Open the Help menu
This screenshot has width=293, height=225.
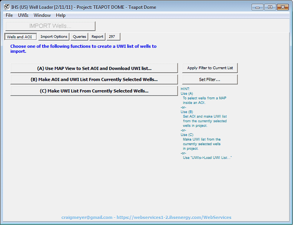(61, 15)
